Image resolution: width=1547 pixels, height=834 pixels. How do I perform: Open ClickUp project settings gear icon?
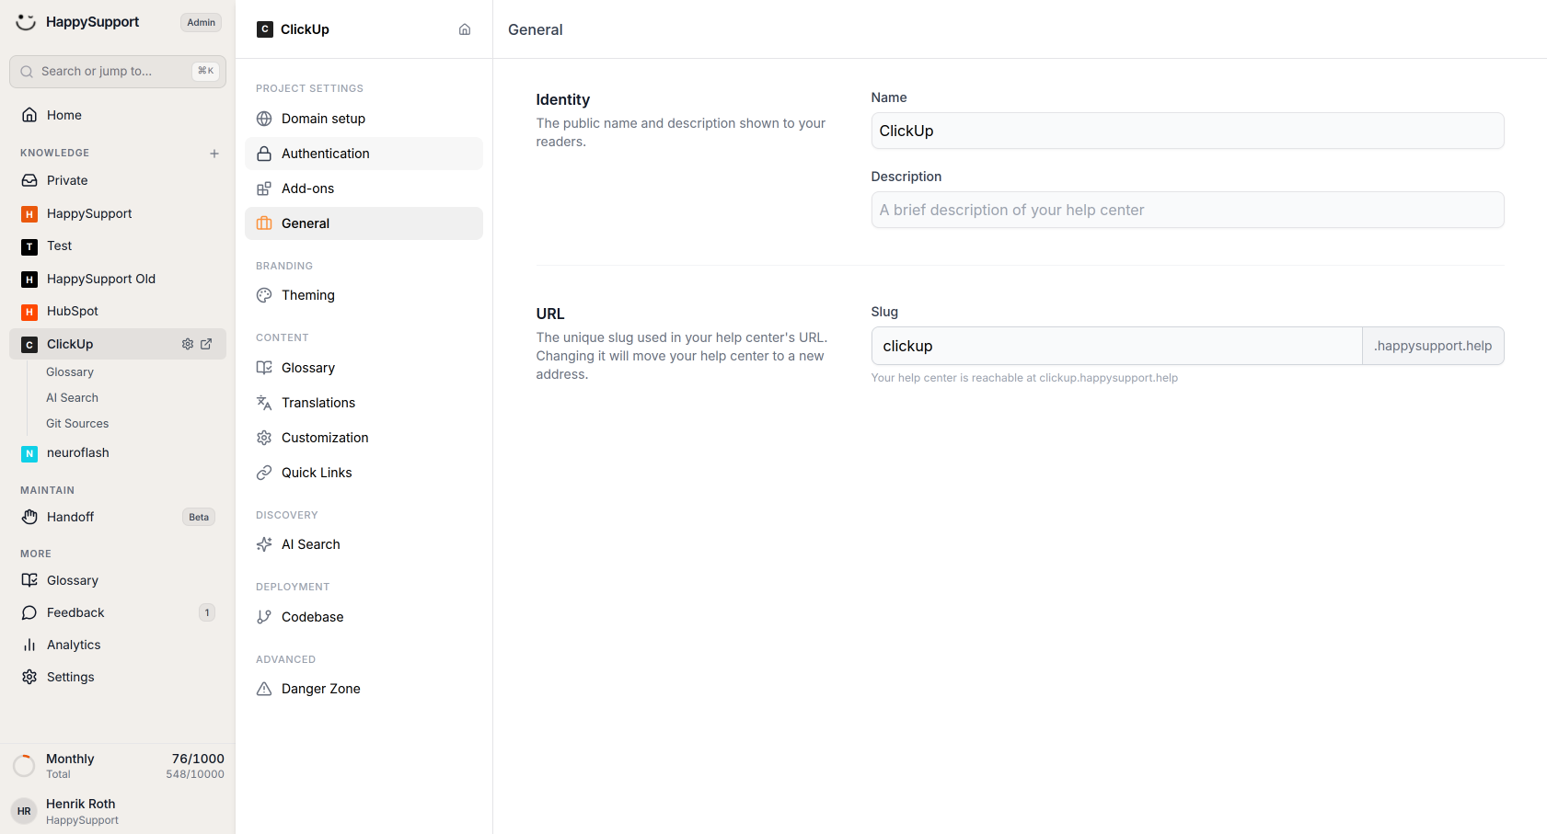click(188, 344)
